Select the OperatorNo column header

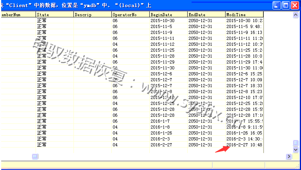pyautogui.click(x=130, y=15)
